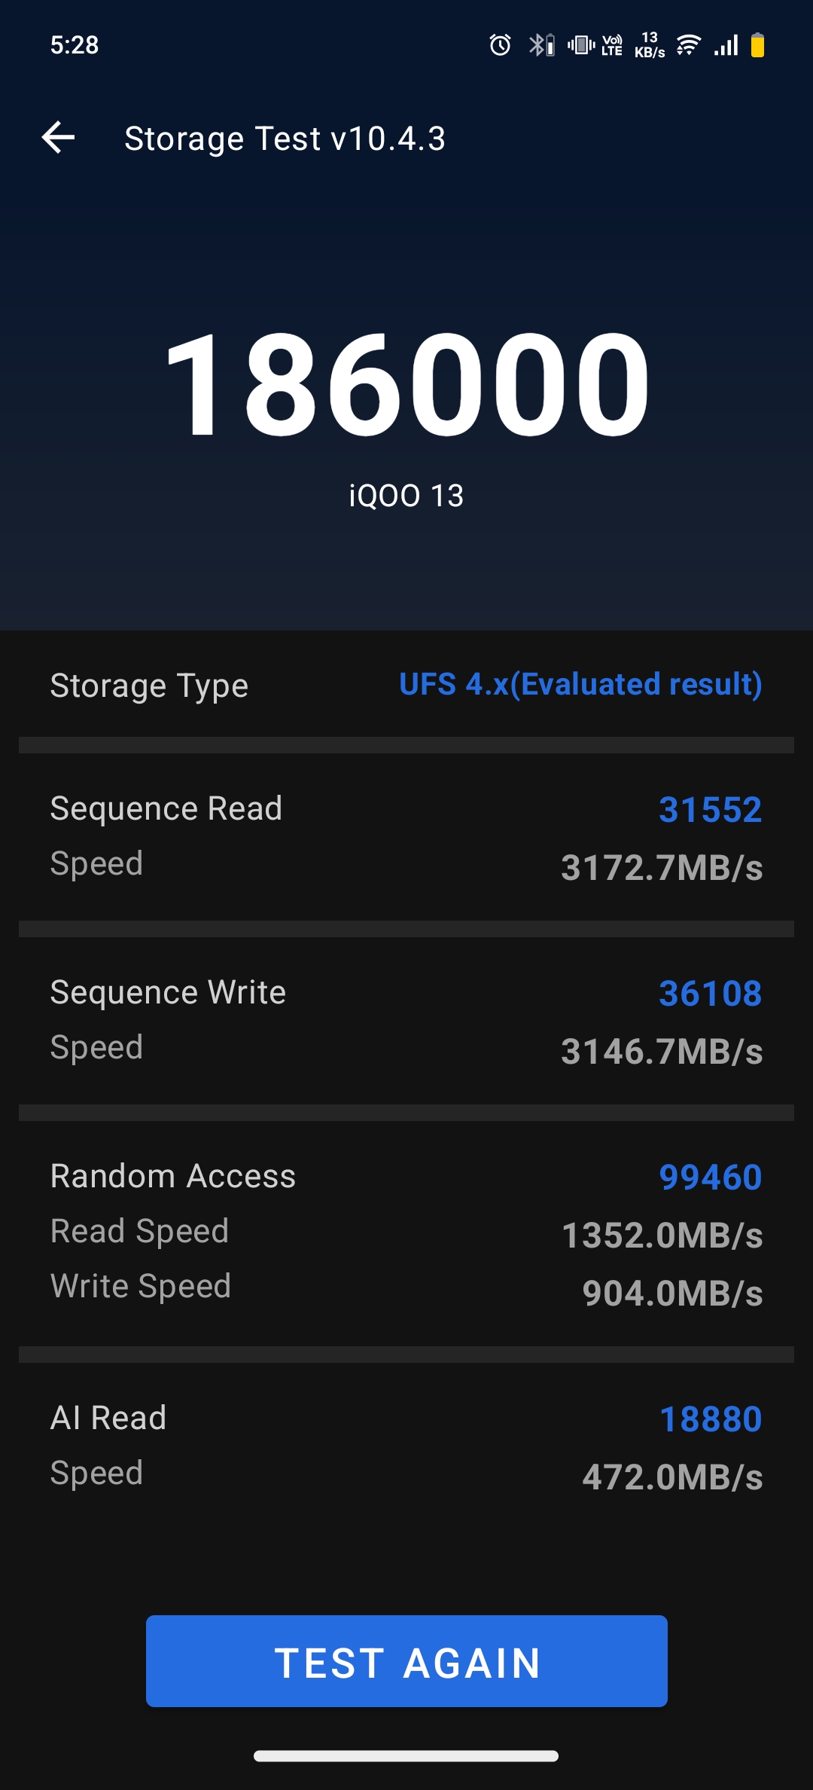Screen dimensions: 813x1790
Task: Tap the vibrate mode status icon
Action: tap(581, 45)
